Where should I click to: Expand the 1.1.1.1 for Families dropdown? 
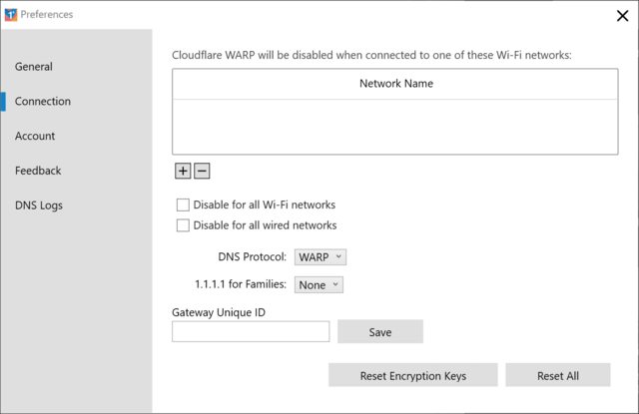pyautogui.click(x=319, y=285)
